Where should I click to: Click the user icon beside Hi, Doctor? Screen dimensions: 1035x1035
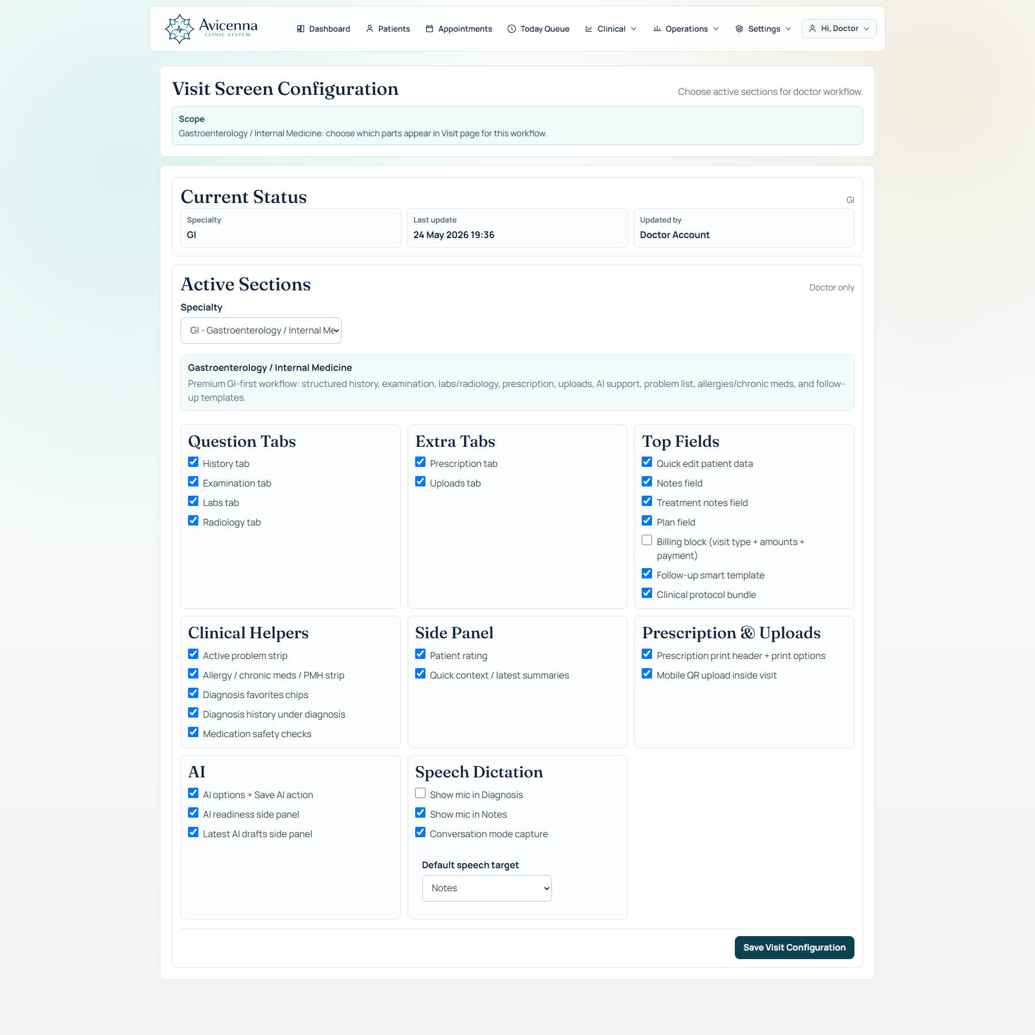coord(812,29)
